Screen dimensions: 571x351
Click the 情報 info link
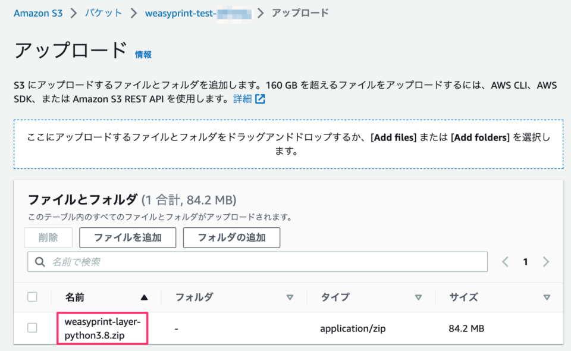pyautogui.click(x=143, y=55)
